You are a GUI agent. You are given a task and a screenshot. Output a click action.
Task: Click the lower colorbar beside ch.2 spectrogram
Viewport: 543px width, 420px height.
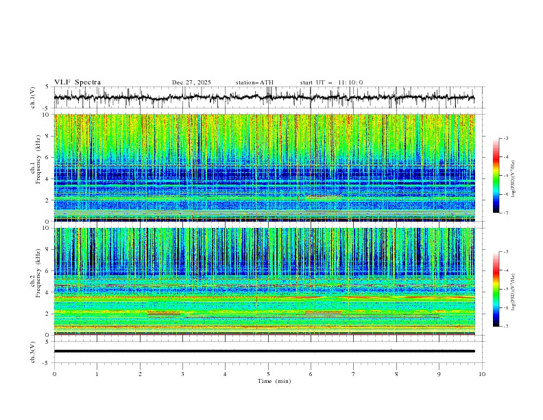[x=496, y=289]
